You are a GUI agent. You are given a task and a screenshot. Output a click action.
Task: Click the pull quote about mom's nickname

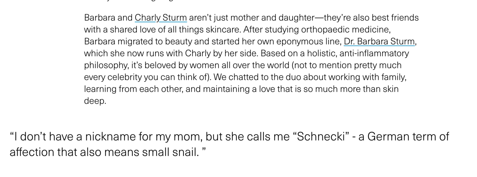point(229,144)
